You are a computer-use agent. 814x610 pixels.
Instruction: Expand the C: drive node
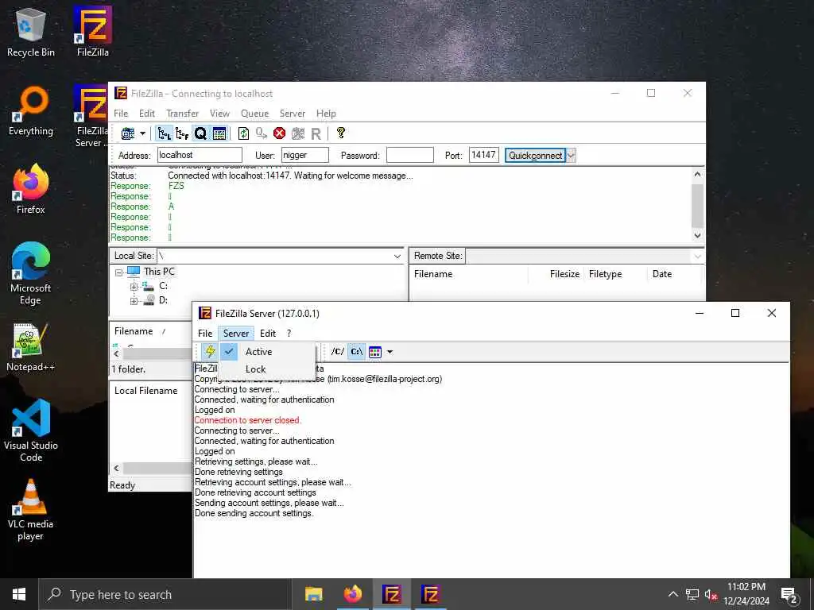coord(134,287)
